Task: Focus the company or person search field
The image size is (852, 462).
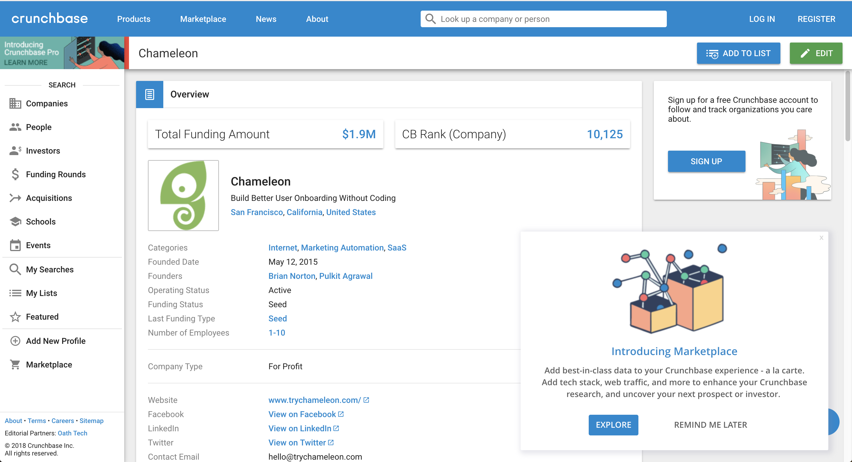Action: click(543, 19)
